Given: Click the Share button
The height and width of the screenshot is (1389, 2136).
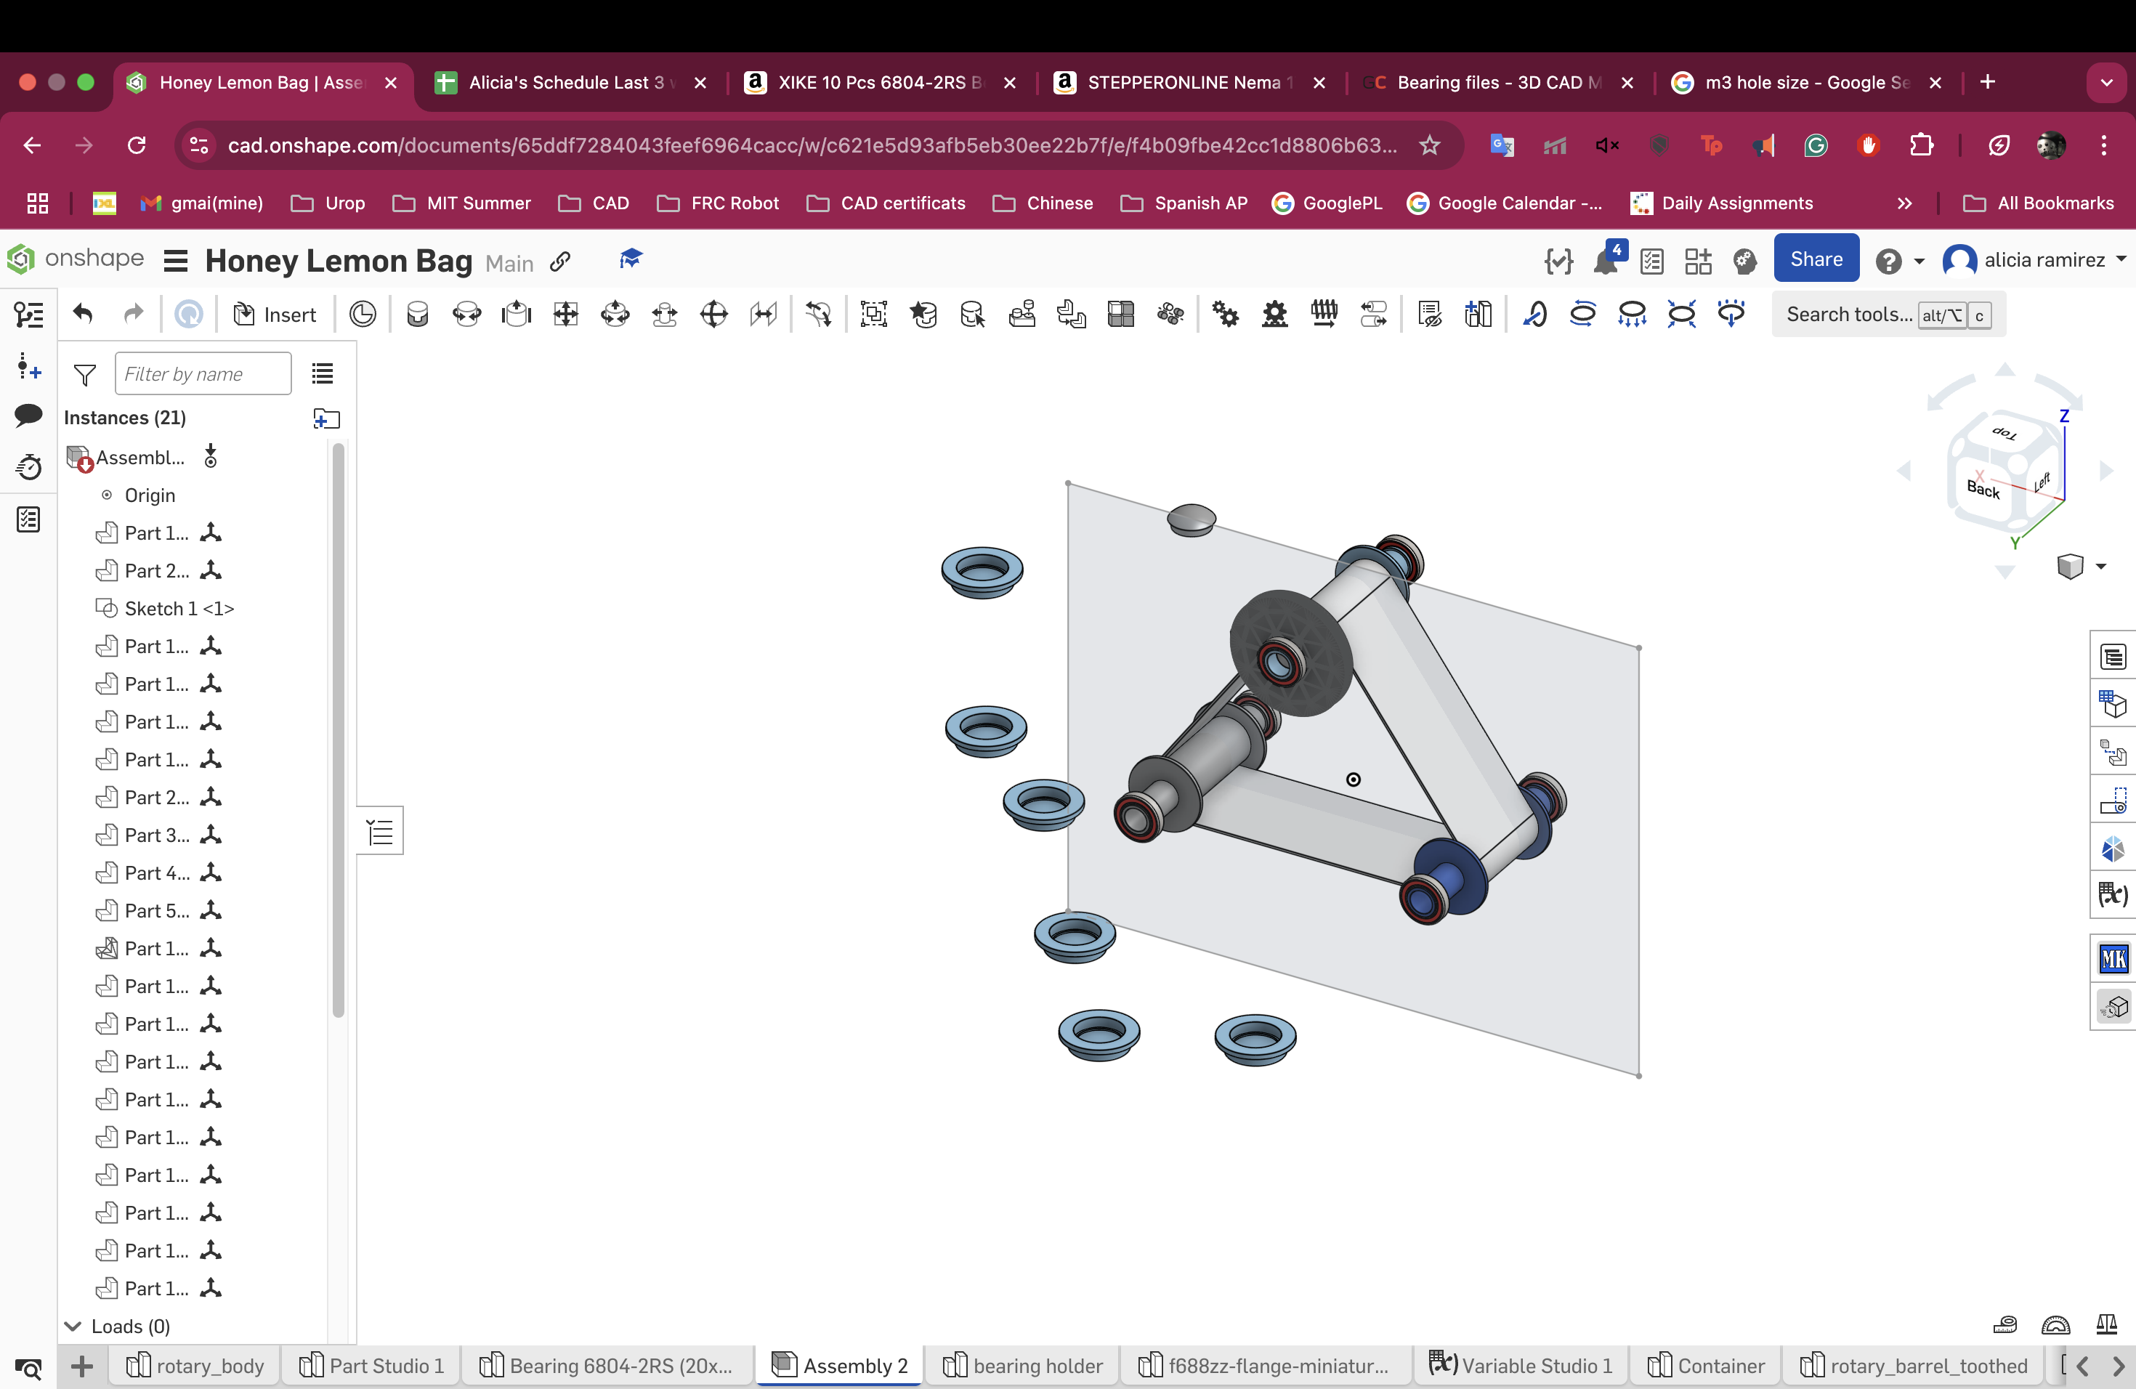Looking at the screenshot, I should [x=1816, y=259].
